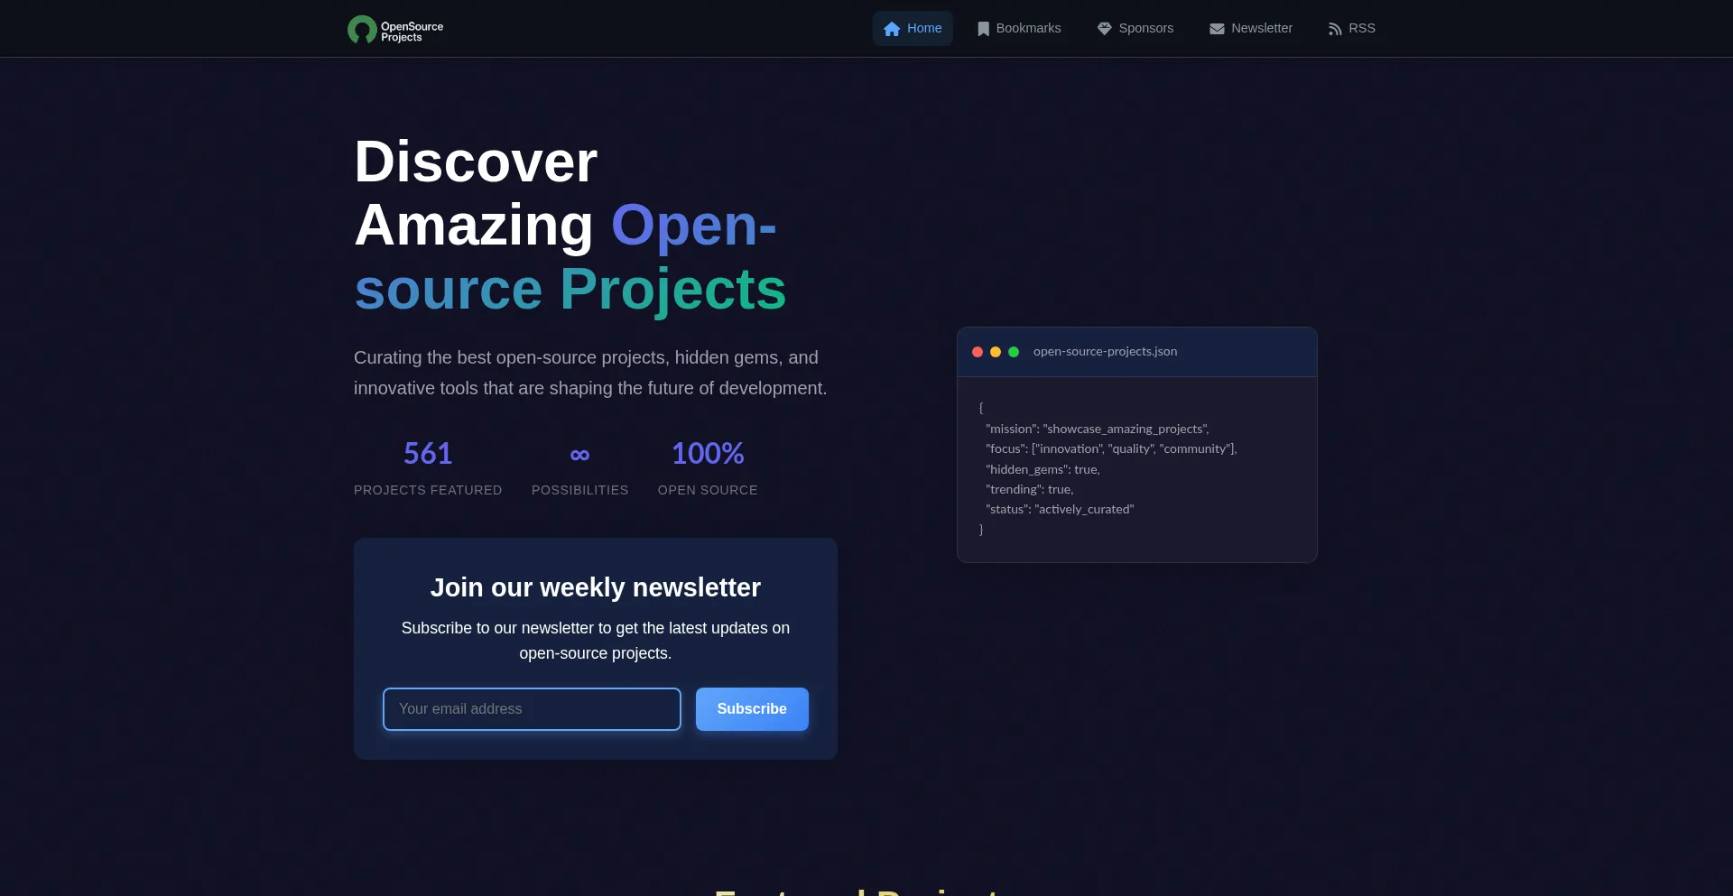
Task: Click the Home house icon
Action: pyautogui.click(x=892, y=29)
